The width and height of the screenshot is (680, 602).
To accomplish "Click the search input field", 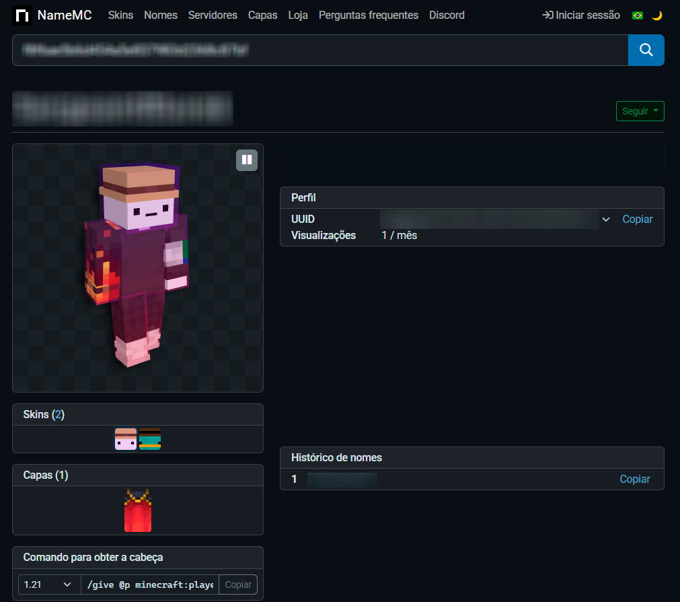I will click(319, 51).
